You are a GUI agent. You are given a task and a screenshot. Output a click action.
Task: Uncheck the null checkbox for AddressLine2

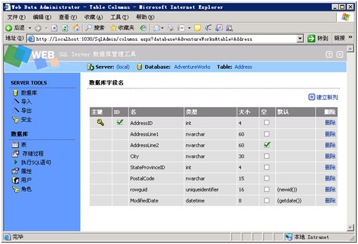pos(267,145)
